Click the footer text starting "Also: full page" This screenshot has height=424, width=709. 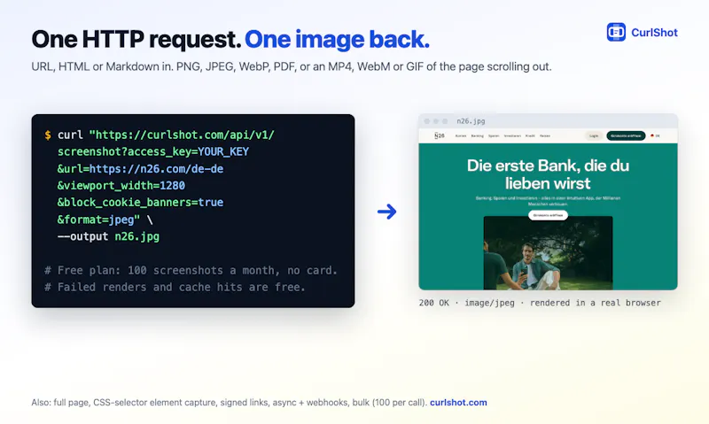click(230, 403)
